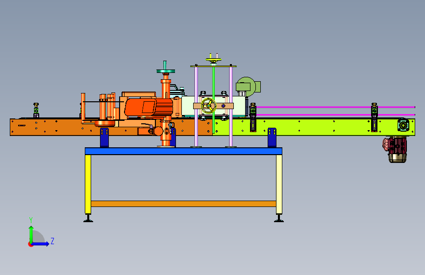Image resolution: width=425 pixels, height=275 pixels.
Task: Select the far-left guide rail clamp post
Action: (36, 110)
